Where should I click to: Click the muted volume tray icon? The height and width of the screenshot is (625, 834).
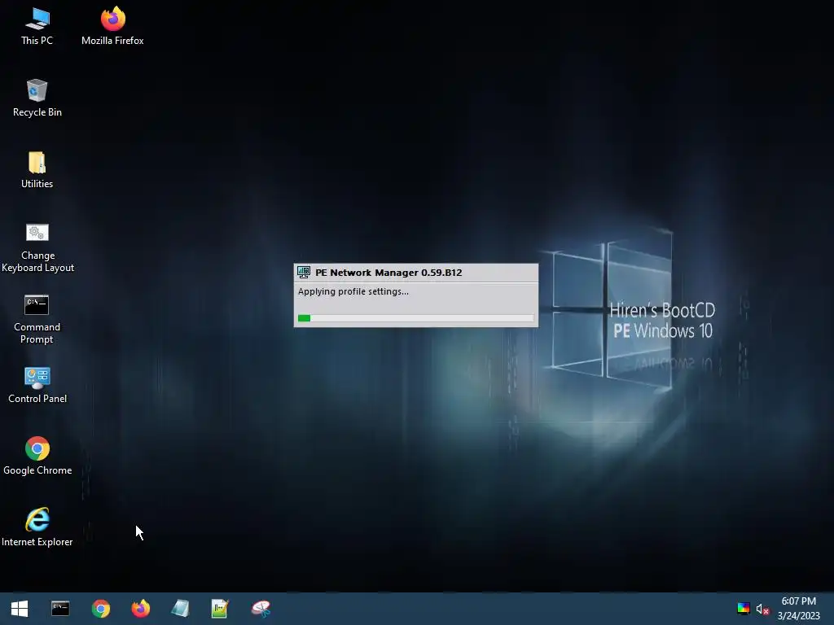click(762, 609)
